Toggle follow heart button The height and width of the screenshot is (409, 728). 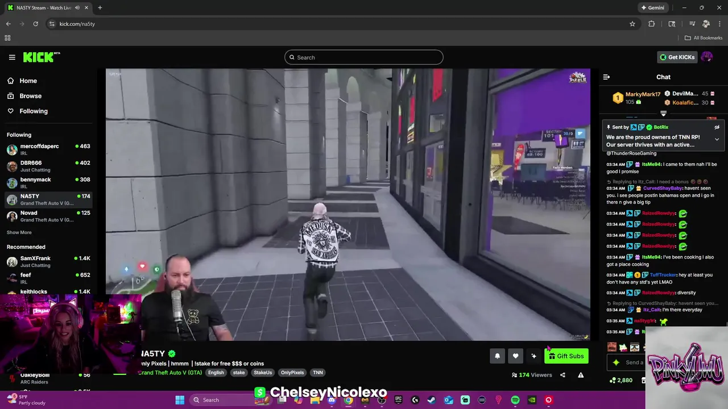click(x=515, y=356)
